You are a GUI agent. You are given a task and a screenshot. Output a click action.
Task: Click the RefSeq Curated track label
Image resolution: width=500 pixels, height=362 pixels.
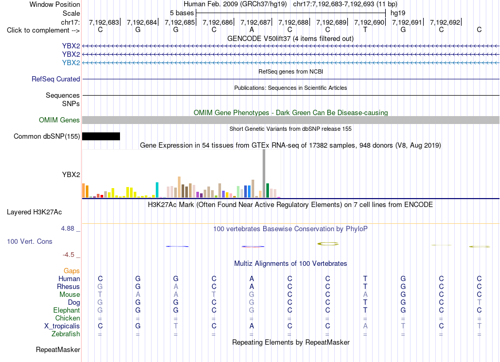coord(56,79)
